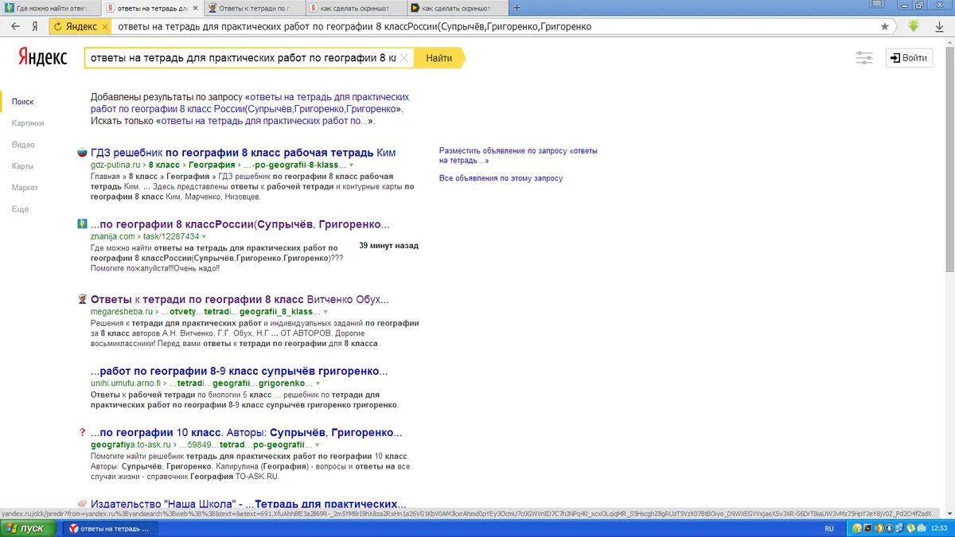The height and width of the screenshot is (537, 955).
Task: Click the bookmark star in address bar
Action: [x=884, y=26]
